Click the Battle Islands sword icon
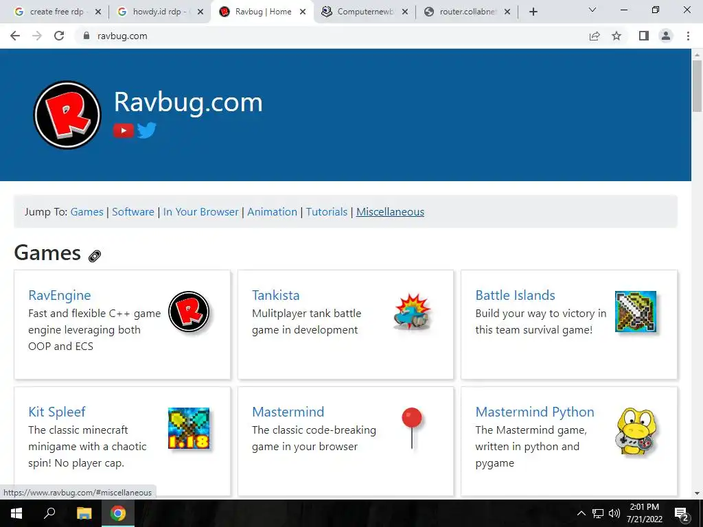Viewport: 703px width, 527px height. coord(636,312)
